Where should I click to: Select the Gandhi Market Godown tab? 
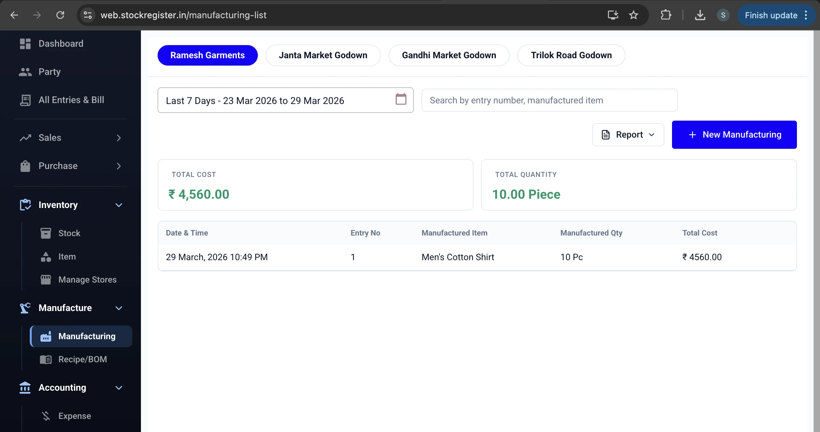pos(448,55)
